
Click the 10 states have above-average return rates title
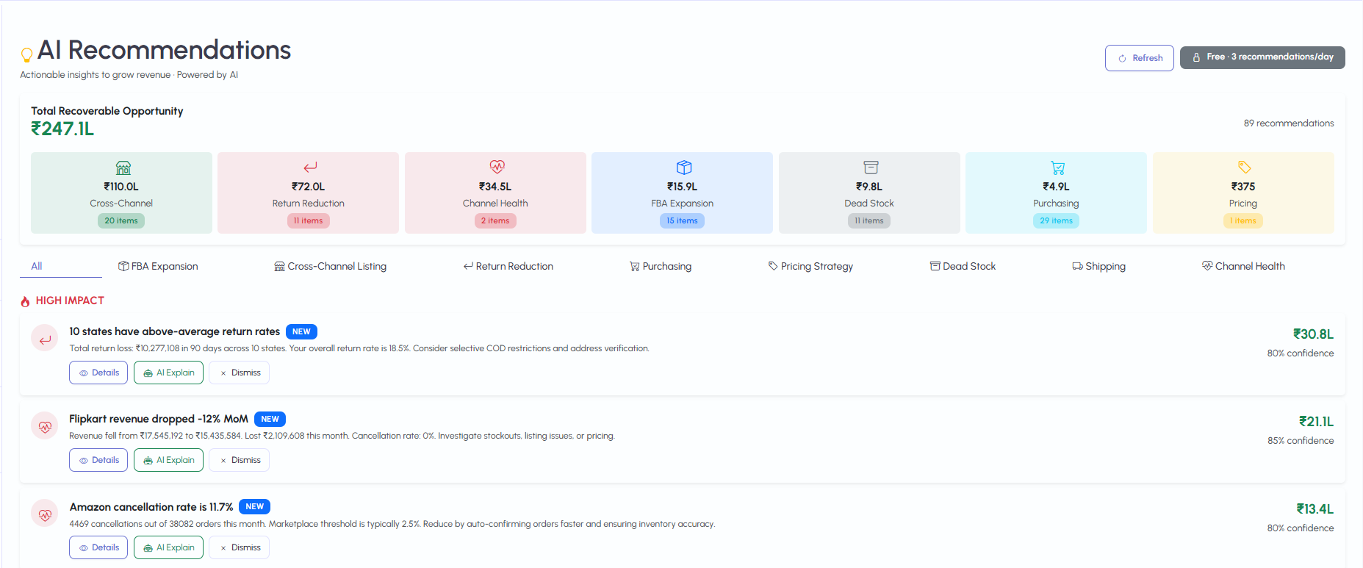click(175, 331)
